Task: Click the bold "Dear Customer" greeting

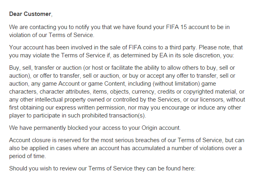Action: click(x=30, y=14)
